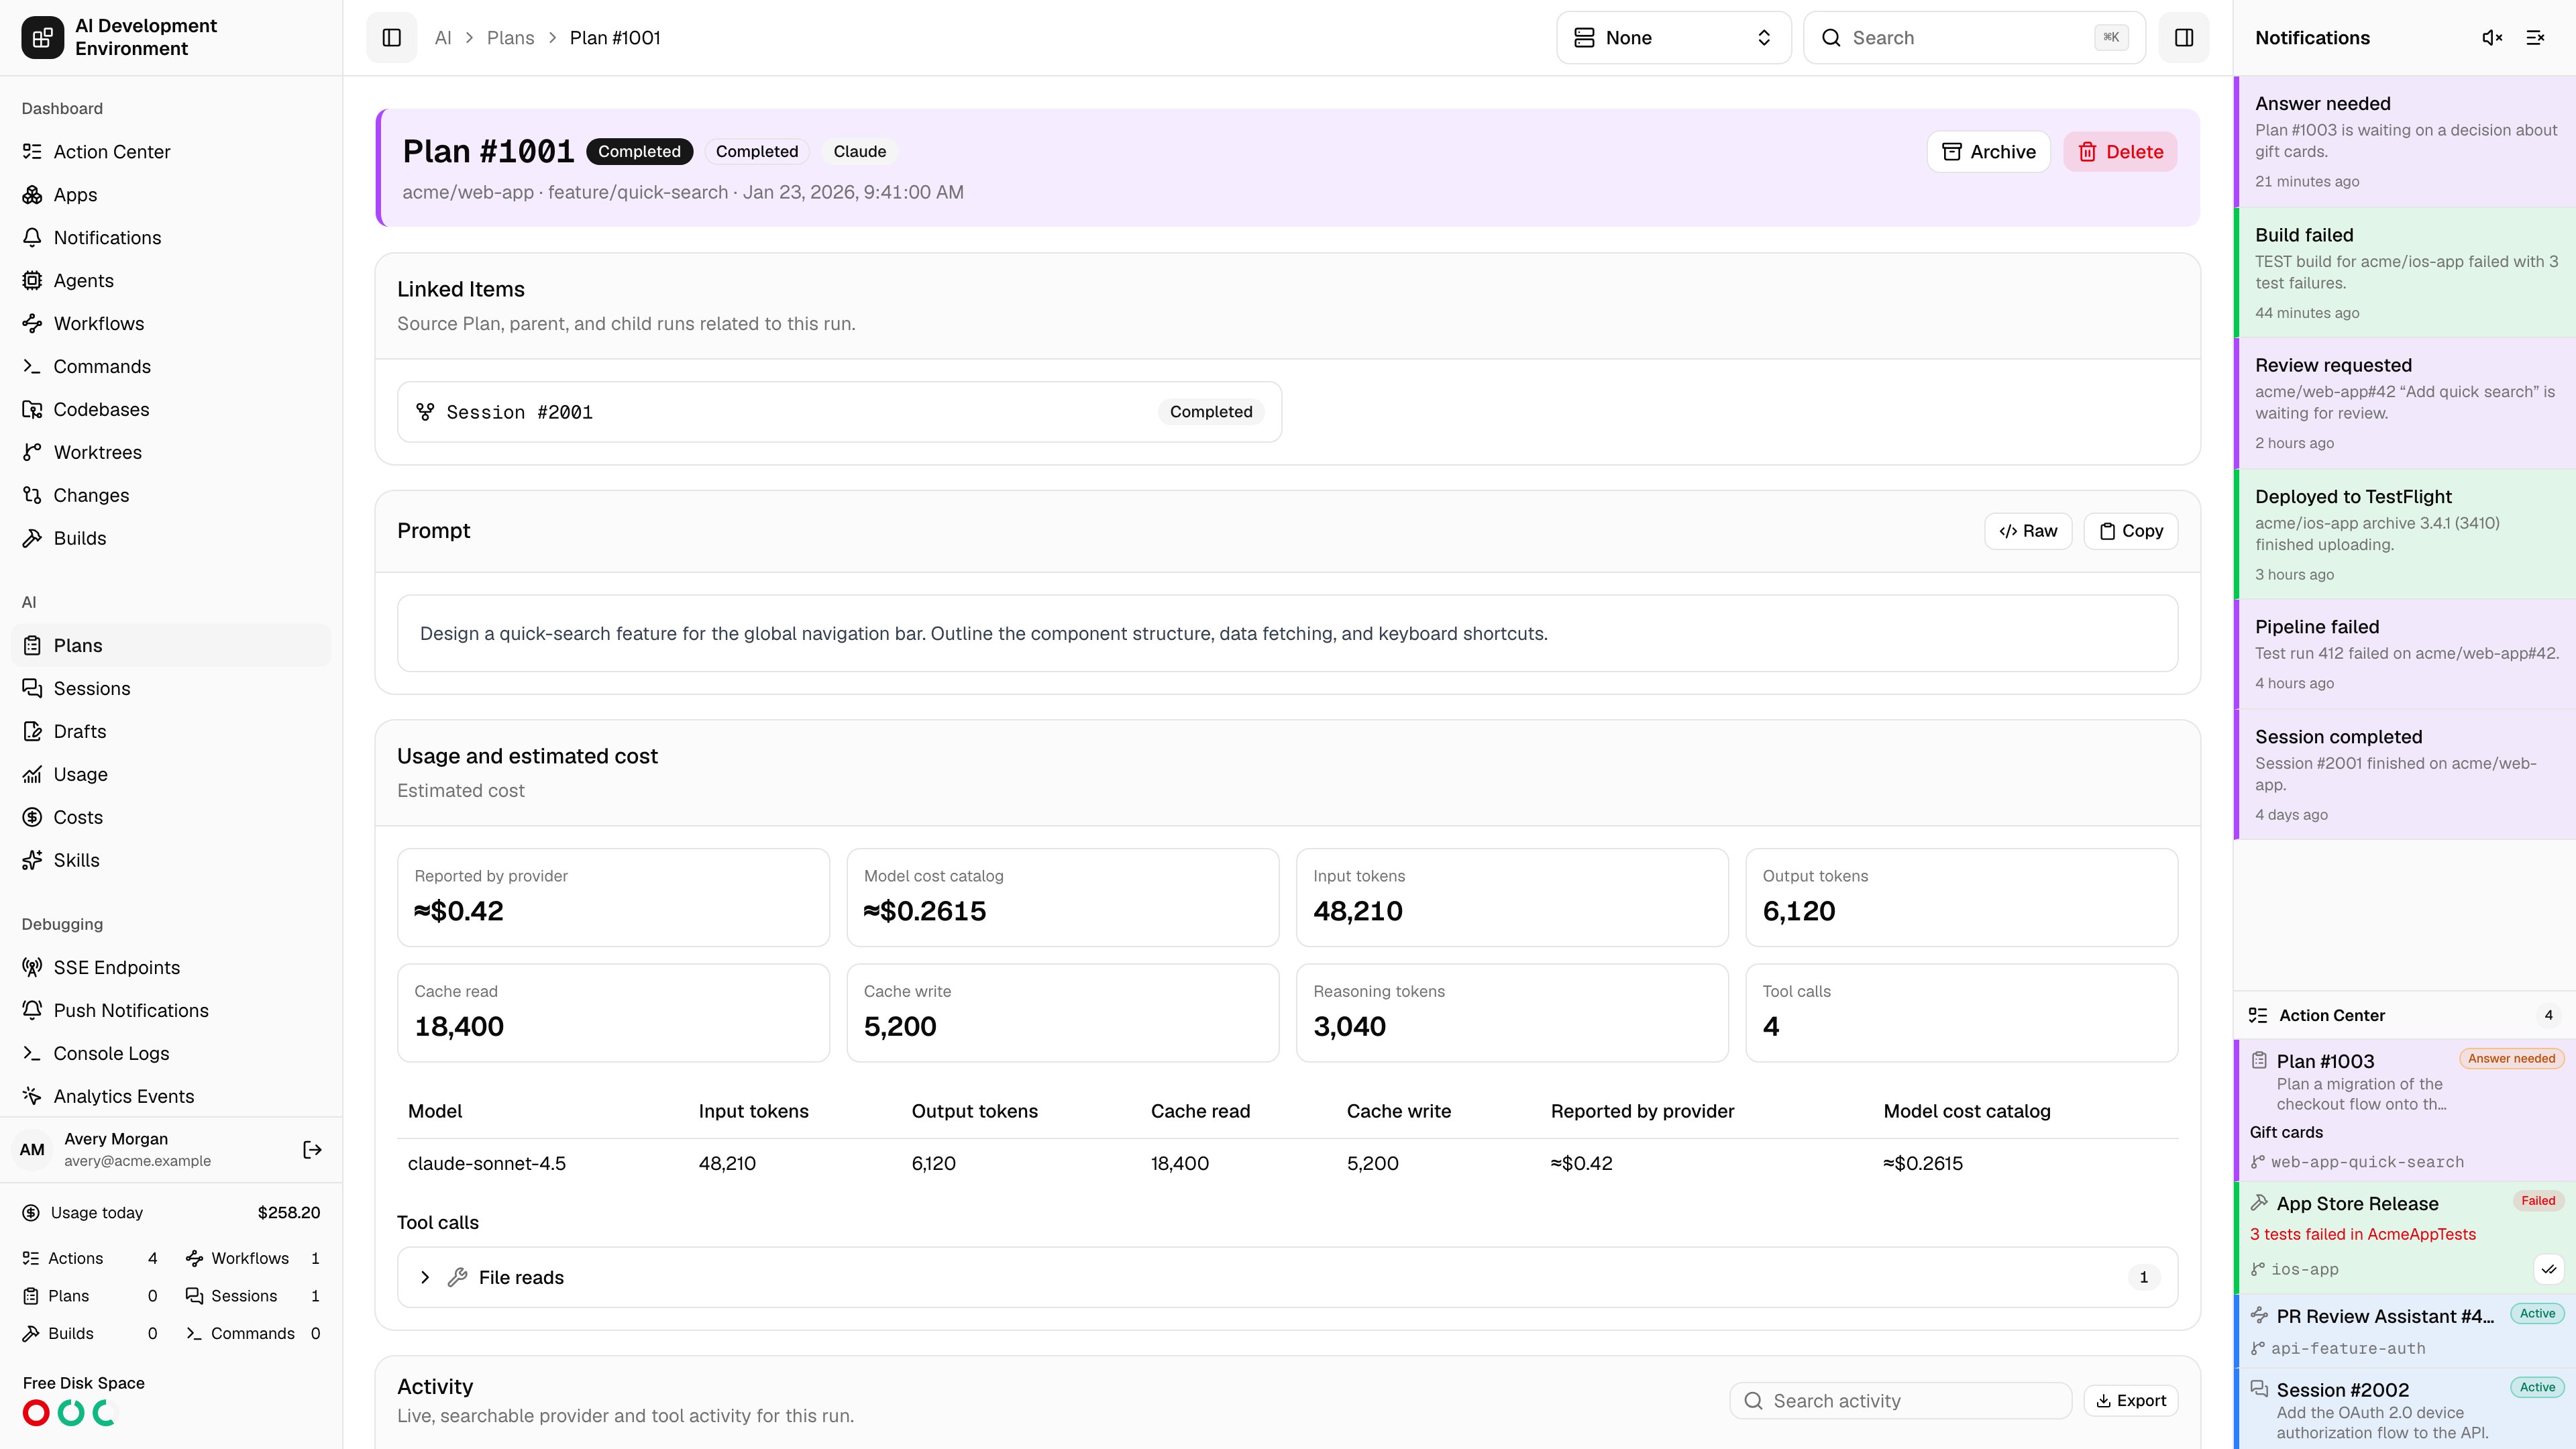2576x1449 pixels.
Task: Click the Worktrees branch icon
Action: 32,453
